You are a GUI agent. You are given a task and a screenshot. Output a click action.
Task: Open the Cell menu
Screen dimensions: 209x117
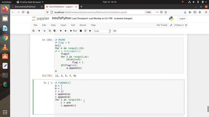(73, 25)
